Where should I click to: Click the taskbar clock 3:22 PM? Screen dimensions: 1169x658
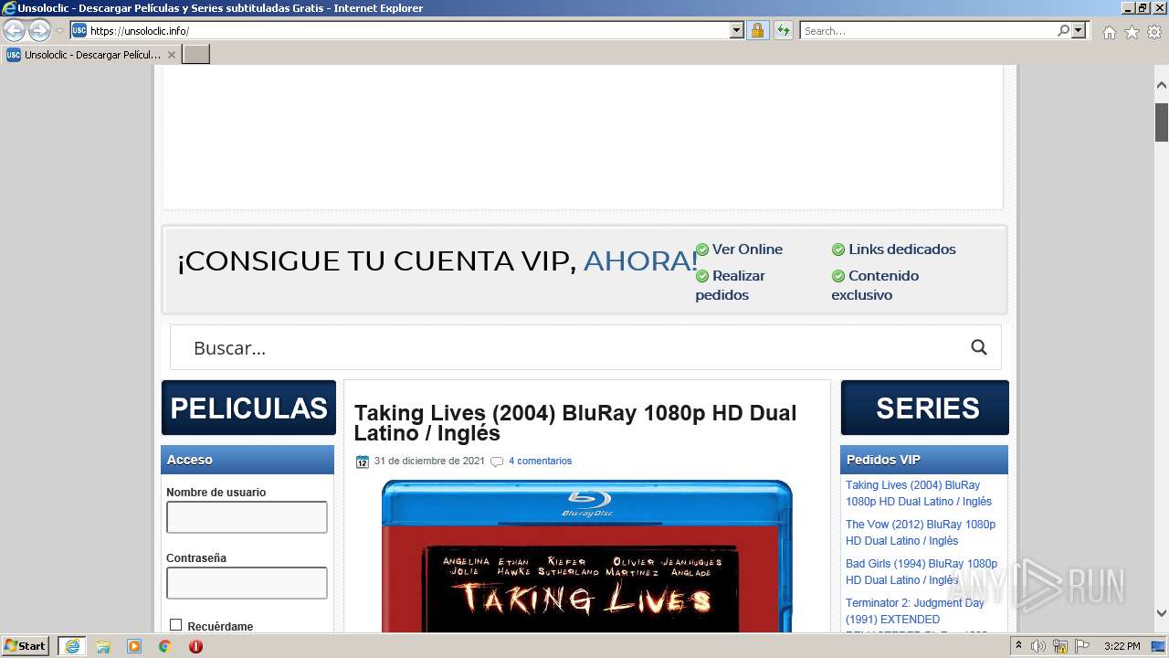tap(1122, 646)
